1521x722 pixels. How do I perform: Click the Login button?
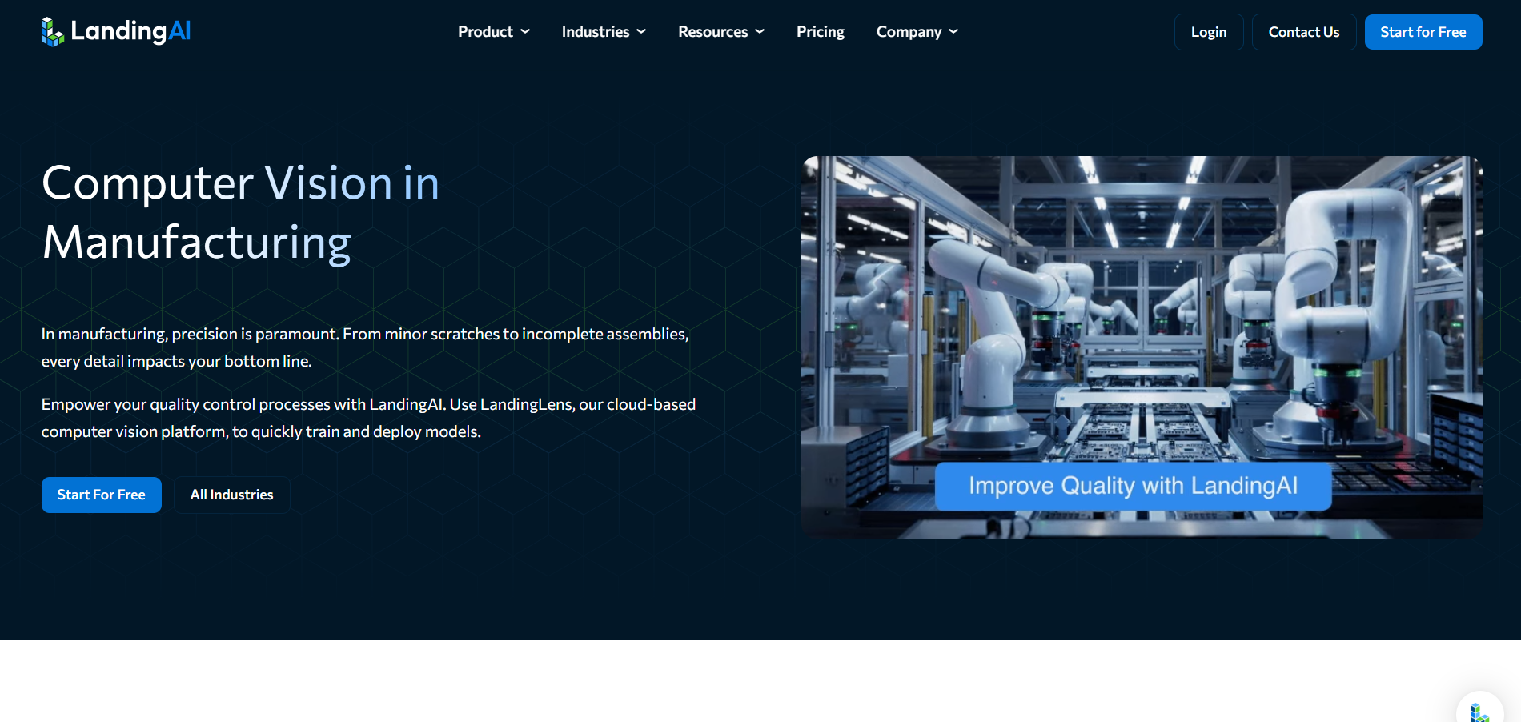point(1209,32)
